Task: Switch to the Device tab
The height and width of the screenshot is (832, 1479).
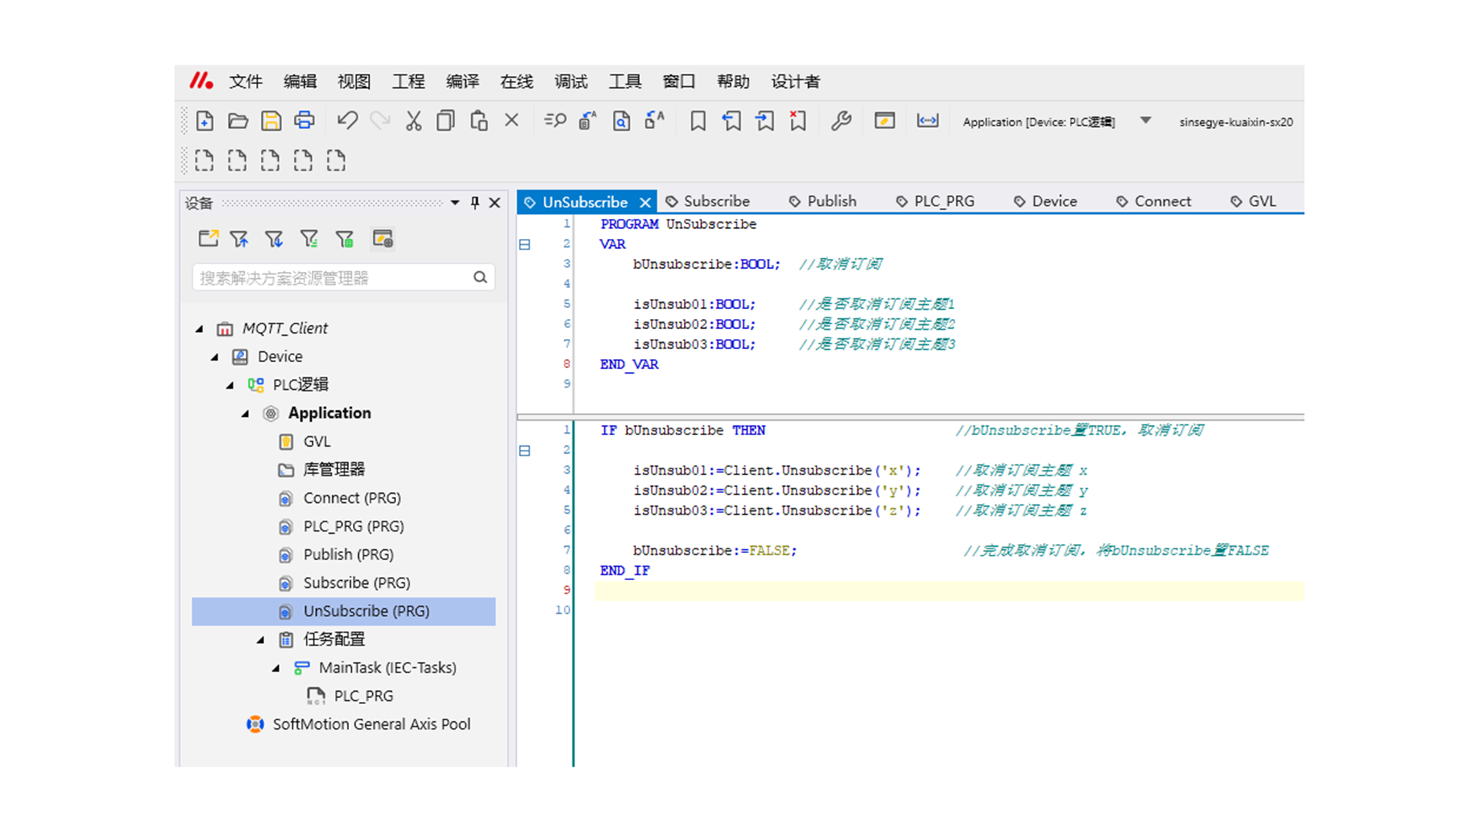Action: [x=1045, y=201]
